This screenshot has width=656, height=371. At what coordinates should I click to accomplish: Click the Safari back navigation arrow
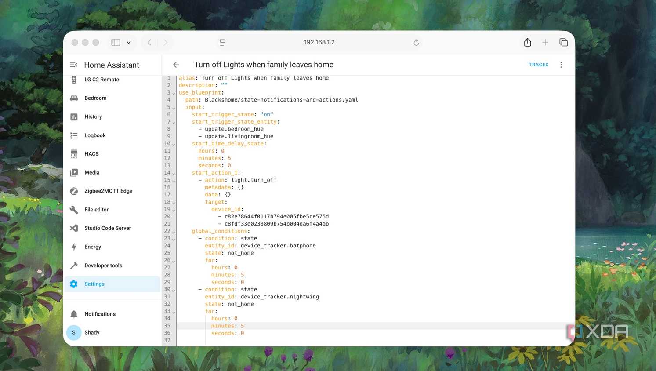149,42
